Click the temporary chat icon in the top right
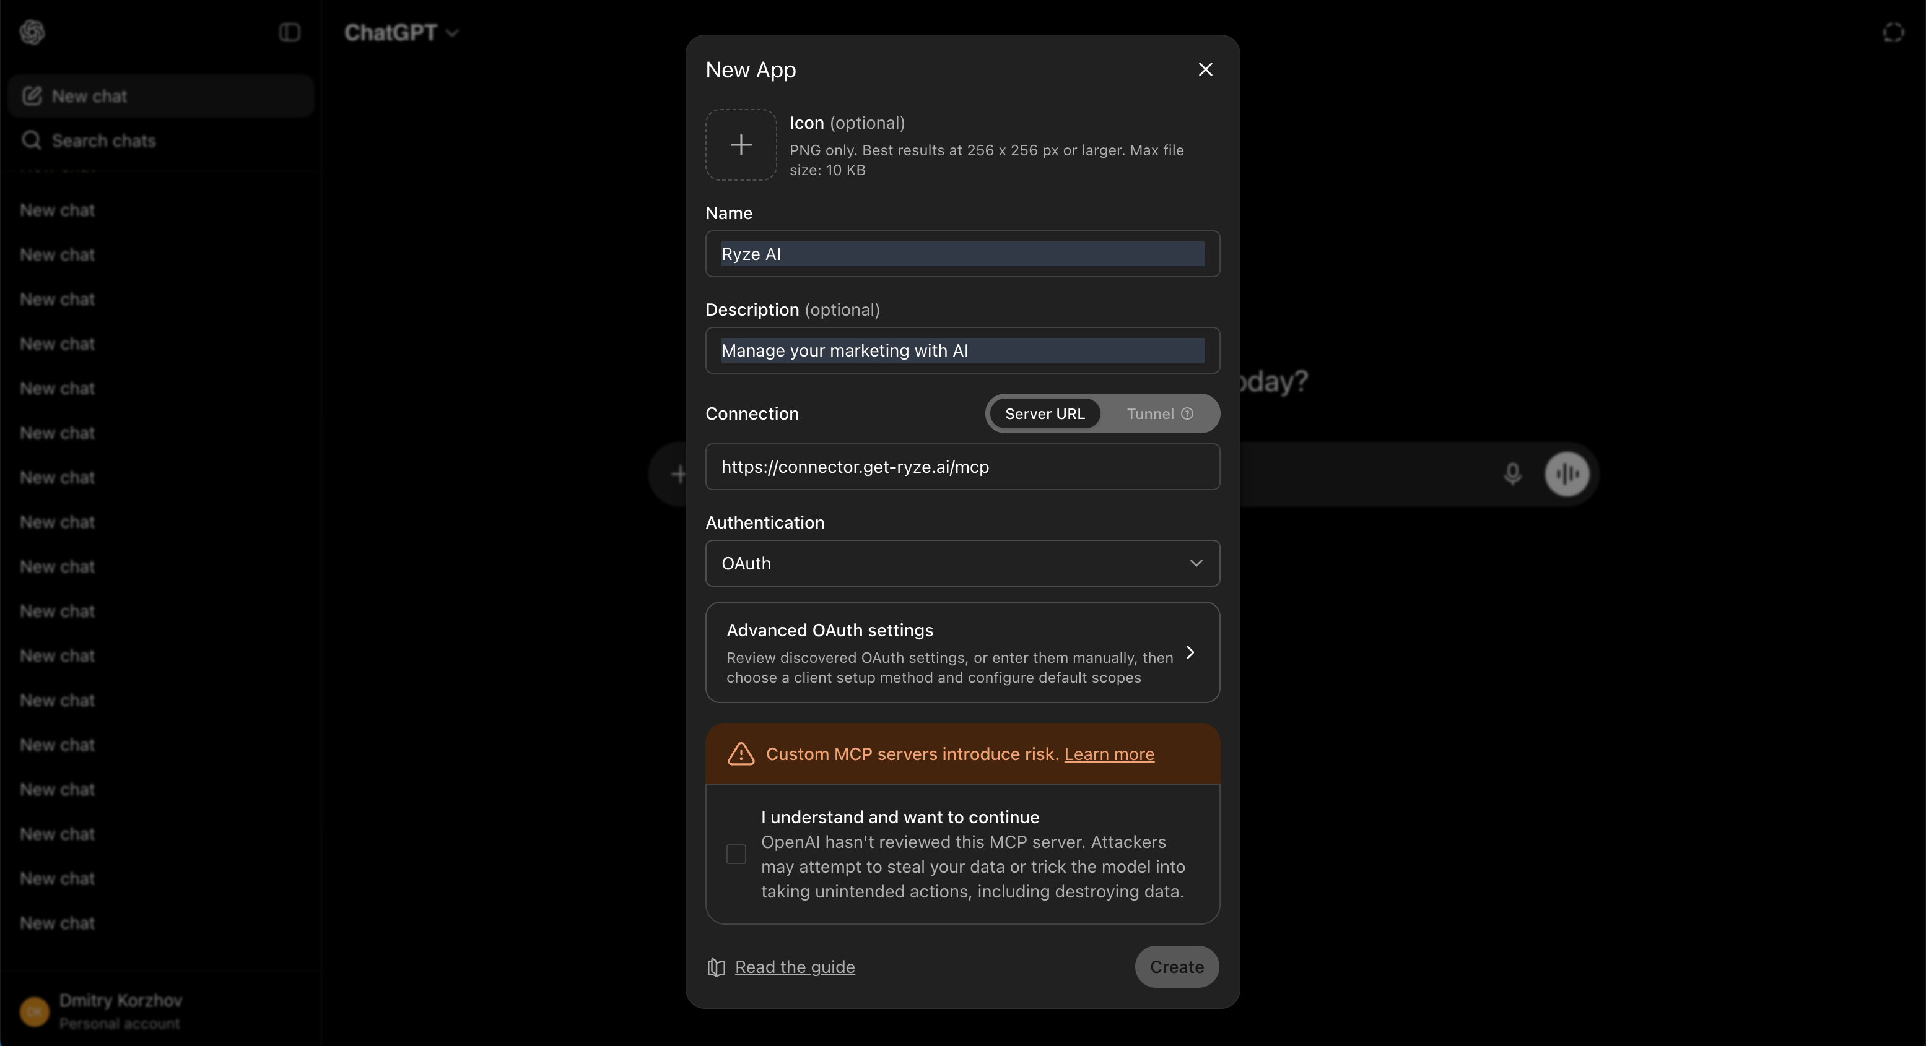Screen dimensions: 1926x1046 [1893, 33]
